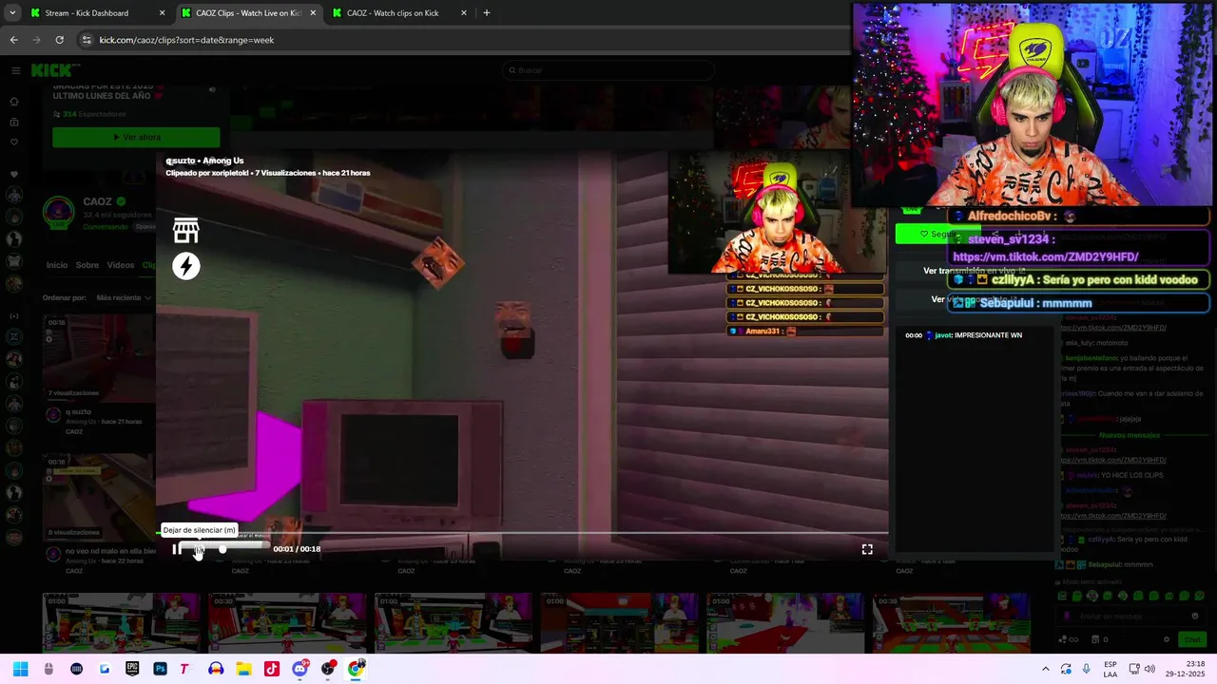Click the address bar URL kick.com/caoz/clips
1217x684 pixels.
click(186, 40)
